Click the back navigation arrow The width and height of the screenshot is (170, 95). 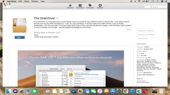click(5, 7)
